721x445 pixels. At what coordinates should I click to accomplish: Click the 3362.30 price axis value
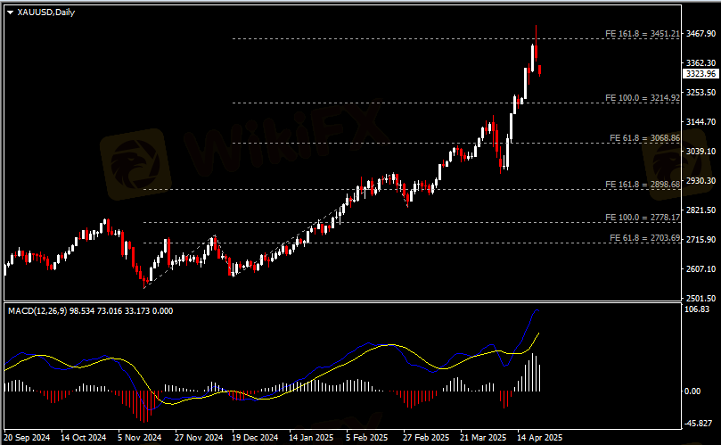tap(701, 63)
